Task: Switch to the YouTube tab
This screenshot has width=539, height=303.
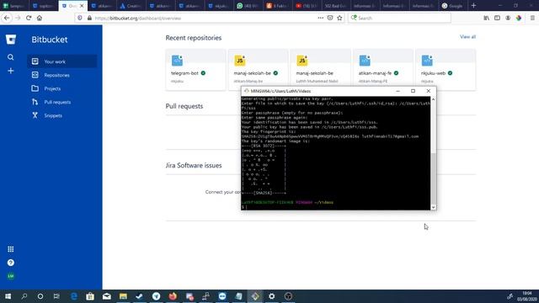Action: 307,6
